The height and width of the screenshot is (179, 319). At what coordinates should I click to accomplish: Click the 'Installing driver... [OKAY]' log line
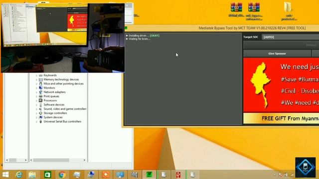[144, 35]
